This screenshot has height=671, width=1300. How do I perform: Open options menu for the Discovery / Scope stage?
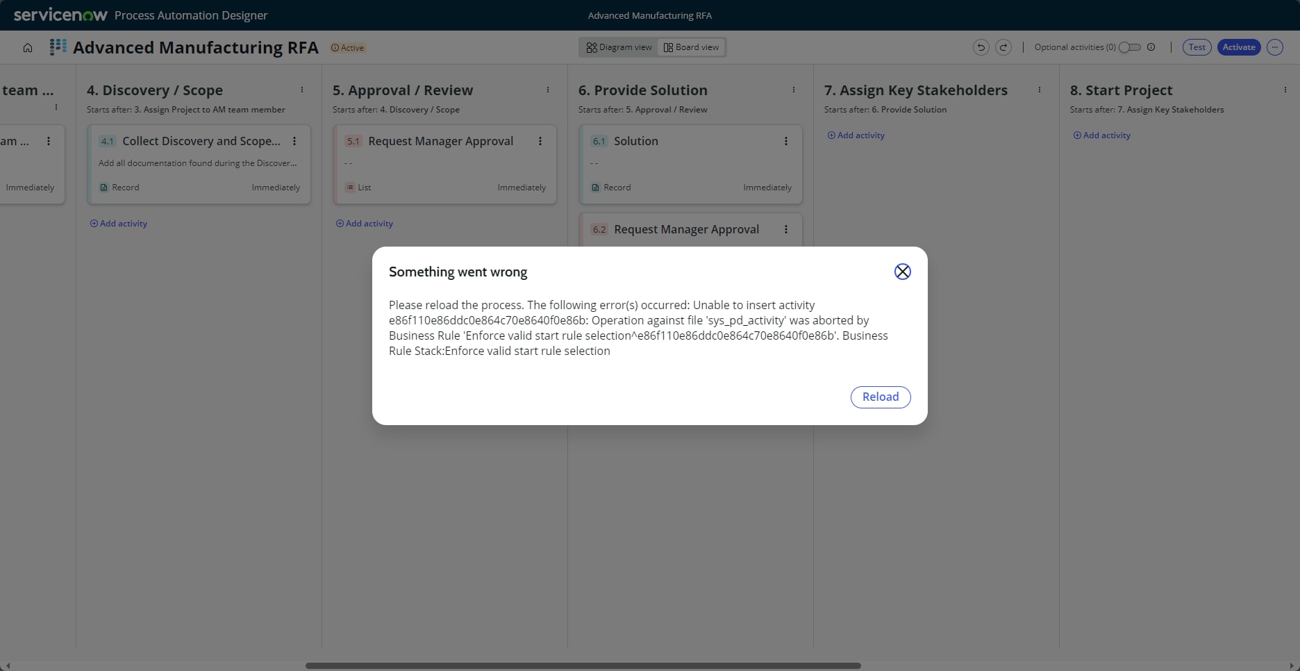302,90
